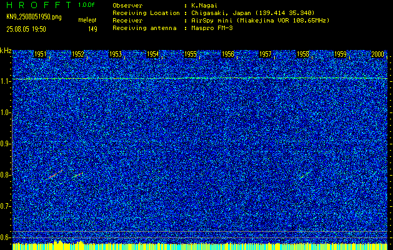Click the 0.7 frequency axis label
This screenshot has width=393, height=250.
click(x=5, y=206)
